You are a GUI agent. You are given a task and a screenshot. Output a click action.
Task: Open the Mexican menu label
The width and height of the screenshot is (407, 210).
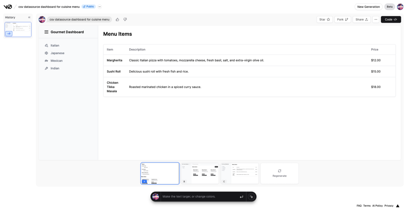57,61
